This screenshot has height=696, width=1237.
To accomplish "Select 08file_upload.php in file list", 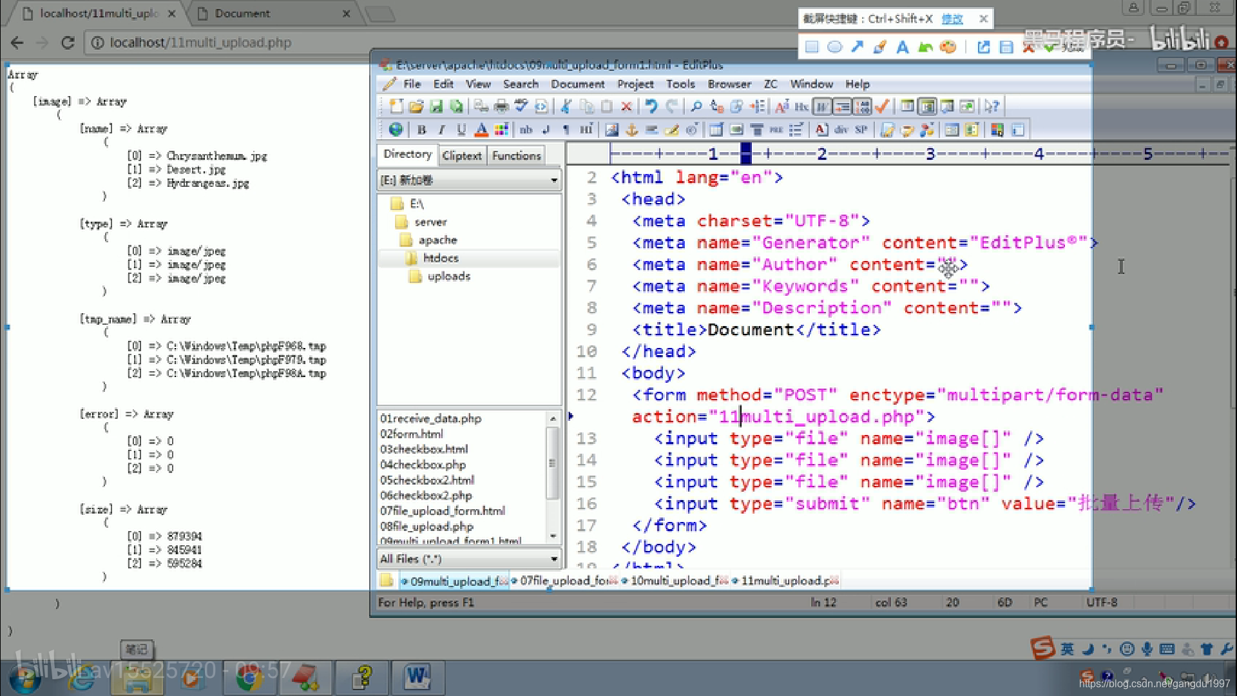I will pos(427,527).
